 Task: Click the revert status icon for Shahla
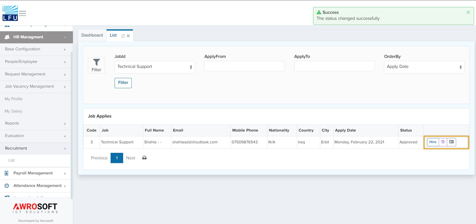[443, 142]
